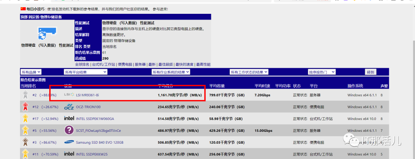
Task: Click the rank #12 (>26.67%) link
Action: [45, 107]
